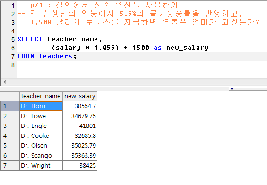This screenshot has height=185, width=267.
Task: Click line number 8 in the gutter
Action: coord(13,65)
